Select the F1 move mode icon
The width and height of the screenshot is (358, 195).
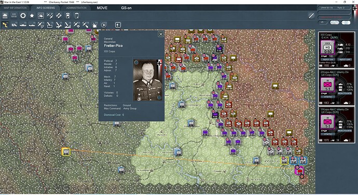click(x=5, y=25)
